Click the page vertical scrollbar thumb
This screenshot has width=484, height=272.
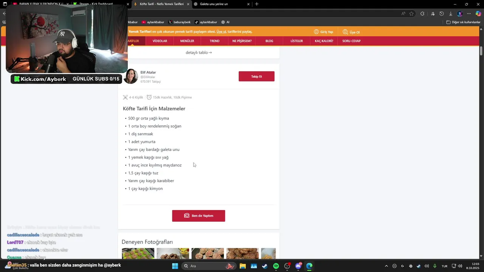[481, 51]
